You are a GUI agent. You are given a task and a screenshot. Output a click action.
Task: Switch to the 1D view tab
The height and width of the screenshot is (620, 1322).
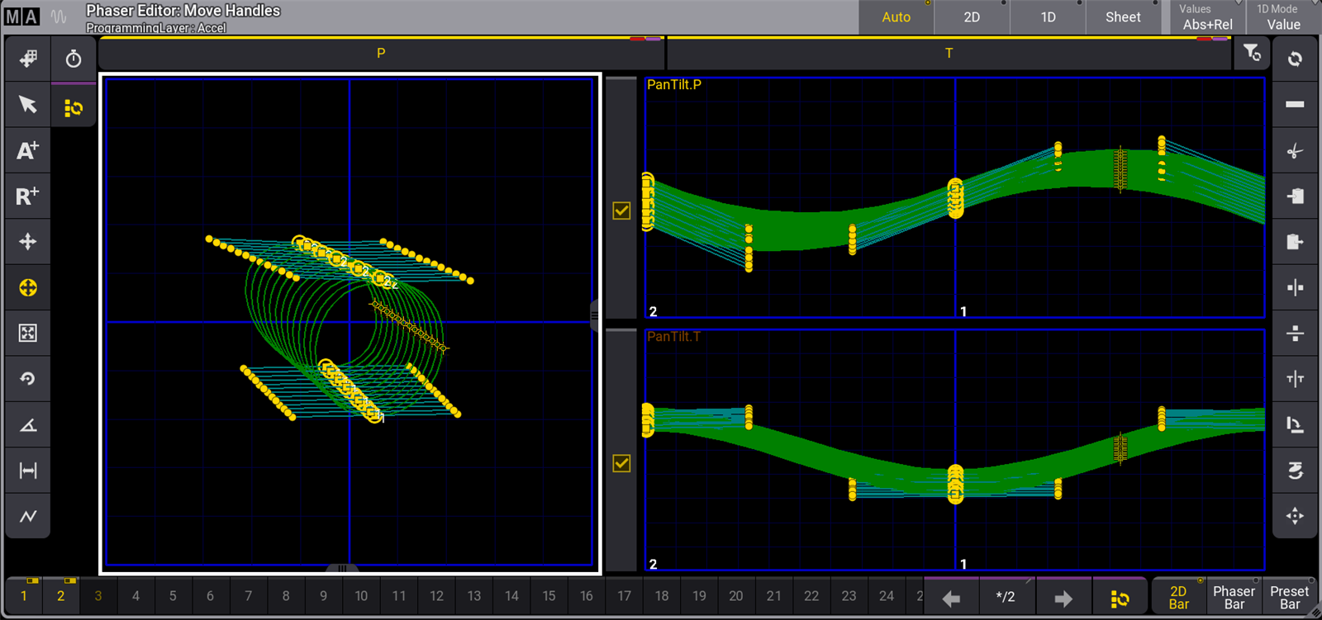(x=1048, y=17)
